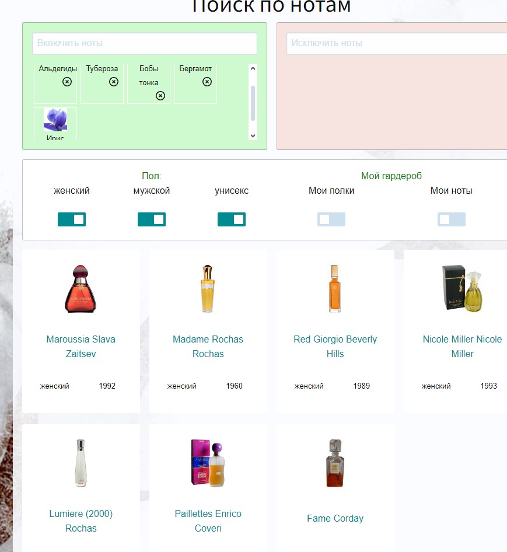Remove the Бобы тонка note tag
This screenshot has height=552, width=507.
(160, 96)
